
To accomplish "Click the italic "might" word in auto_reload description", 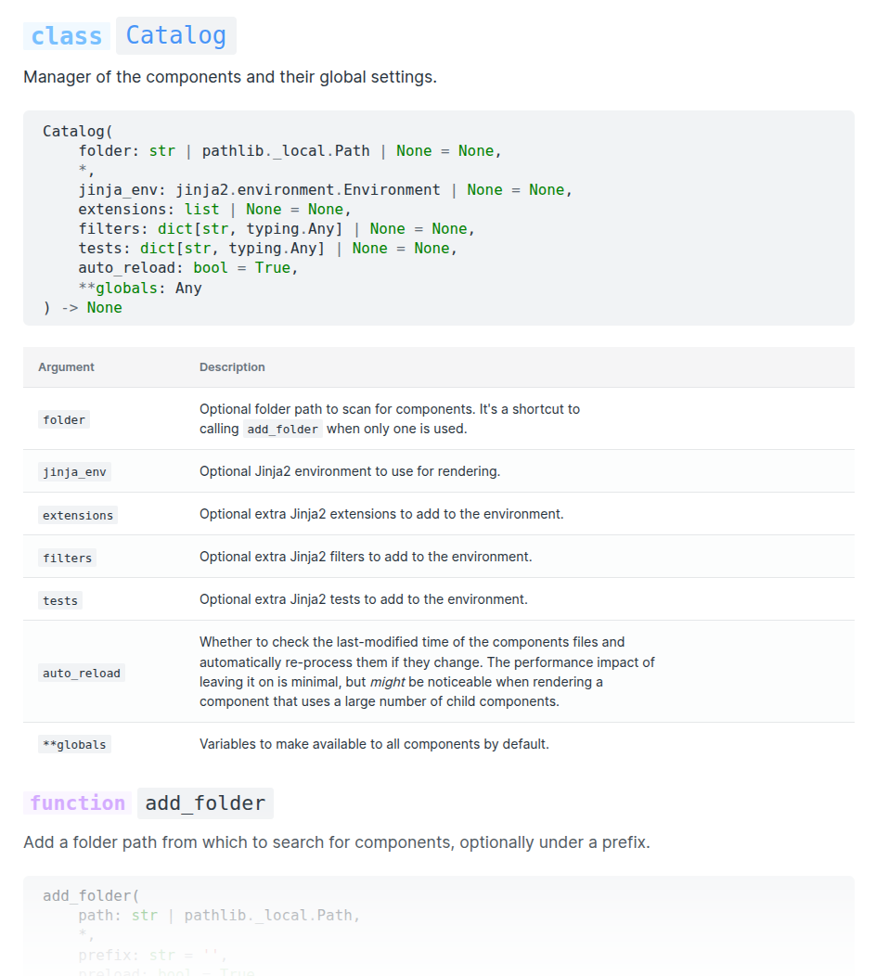I will tap(388, 682).
